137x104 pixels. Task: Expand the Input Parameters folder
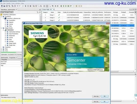(5, 34)
